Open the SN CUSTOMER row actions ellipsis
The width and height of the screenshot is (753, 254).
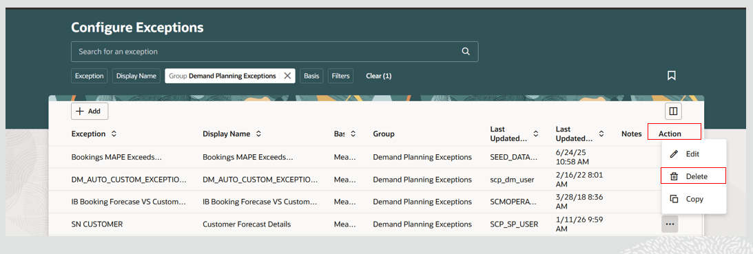[670, 224]
